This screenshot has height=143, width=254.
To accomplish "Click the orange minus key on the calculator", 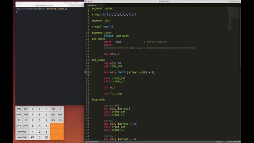I will point(60,126).
